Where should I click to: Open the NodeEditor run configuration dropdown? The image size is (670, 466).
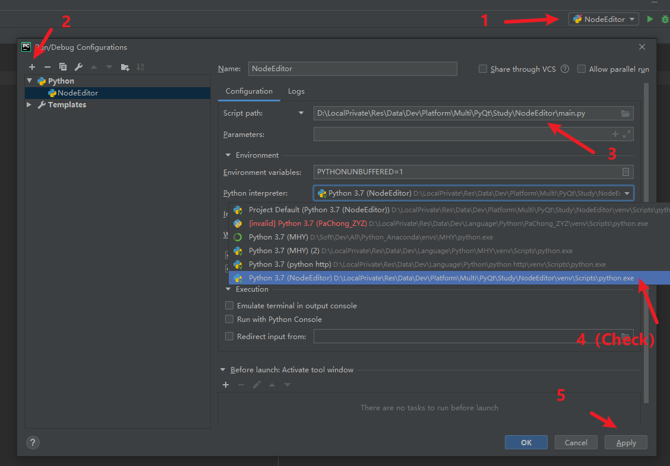[603, 19]
